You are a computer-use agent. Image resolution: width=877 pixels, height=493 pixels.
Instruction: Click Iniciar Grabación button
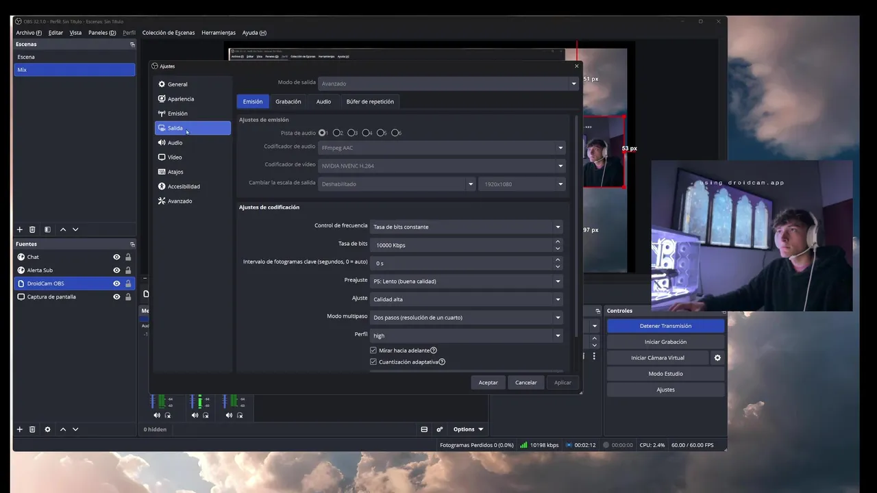(x=665, y=342)
